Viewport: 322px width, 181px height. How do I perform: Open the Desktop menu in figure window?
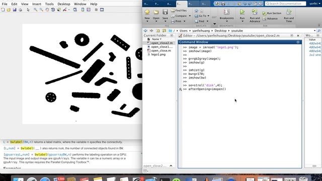[64, 4]
